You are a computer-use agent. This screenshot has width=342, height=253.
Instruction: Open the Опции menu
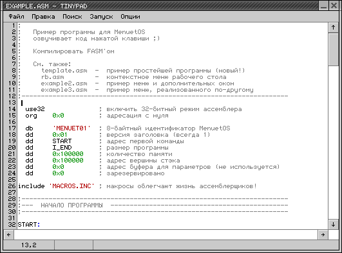tap(130, 17)
